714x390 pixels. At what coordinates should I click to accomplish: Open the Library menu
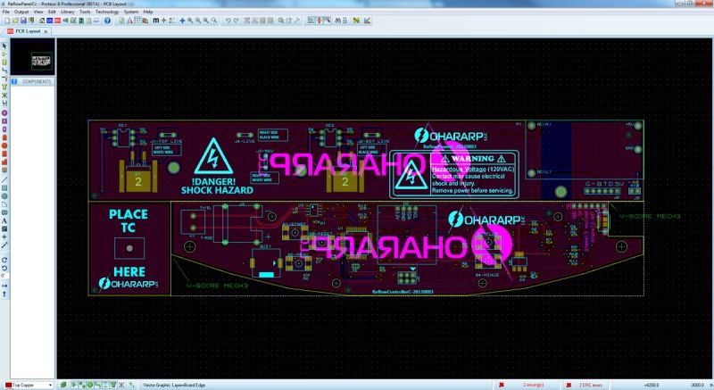pos(67,12)
